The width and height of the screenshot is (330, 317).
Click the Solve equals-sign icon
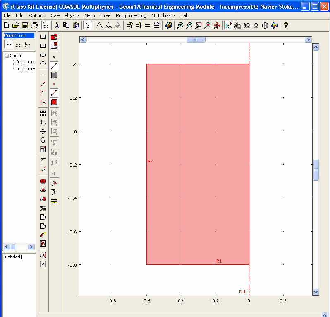pyautogui.click(x=148, y=26)
